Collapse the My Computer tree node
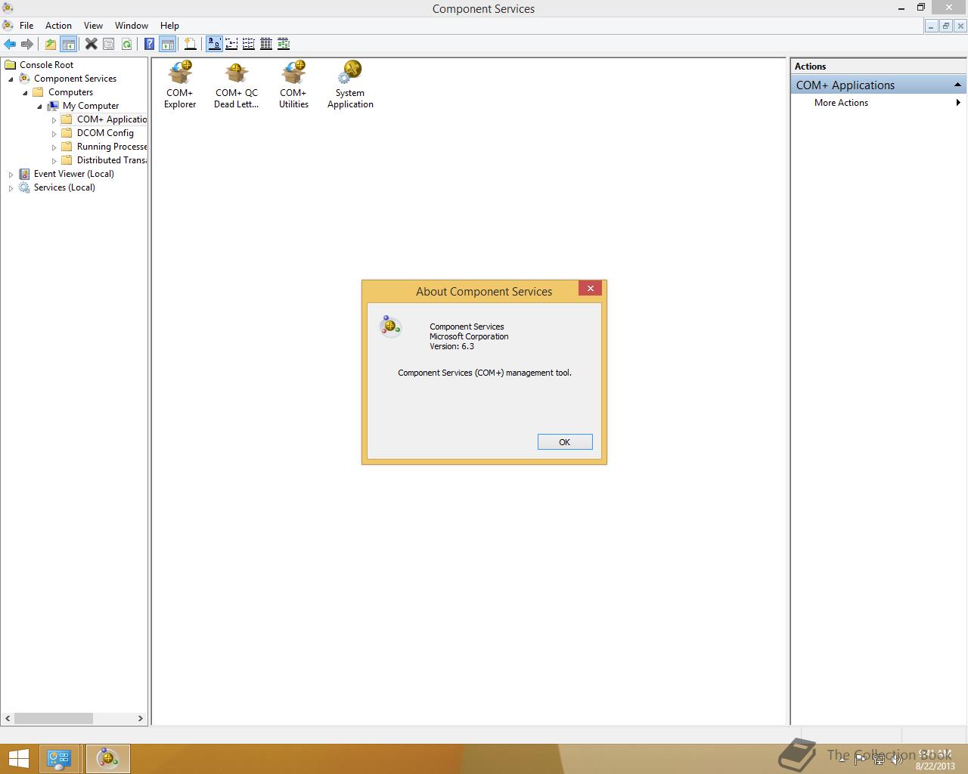The image size is (968, 774). click(x=40, y=107)
